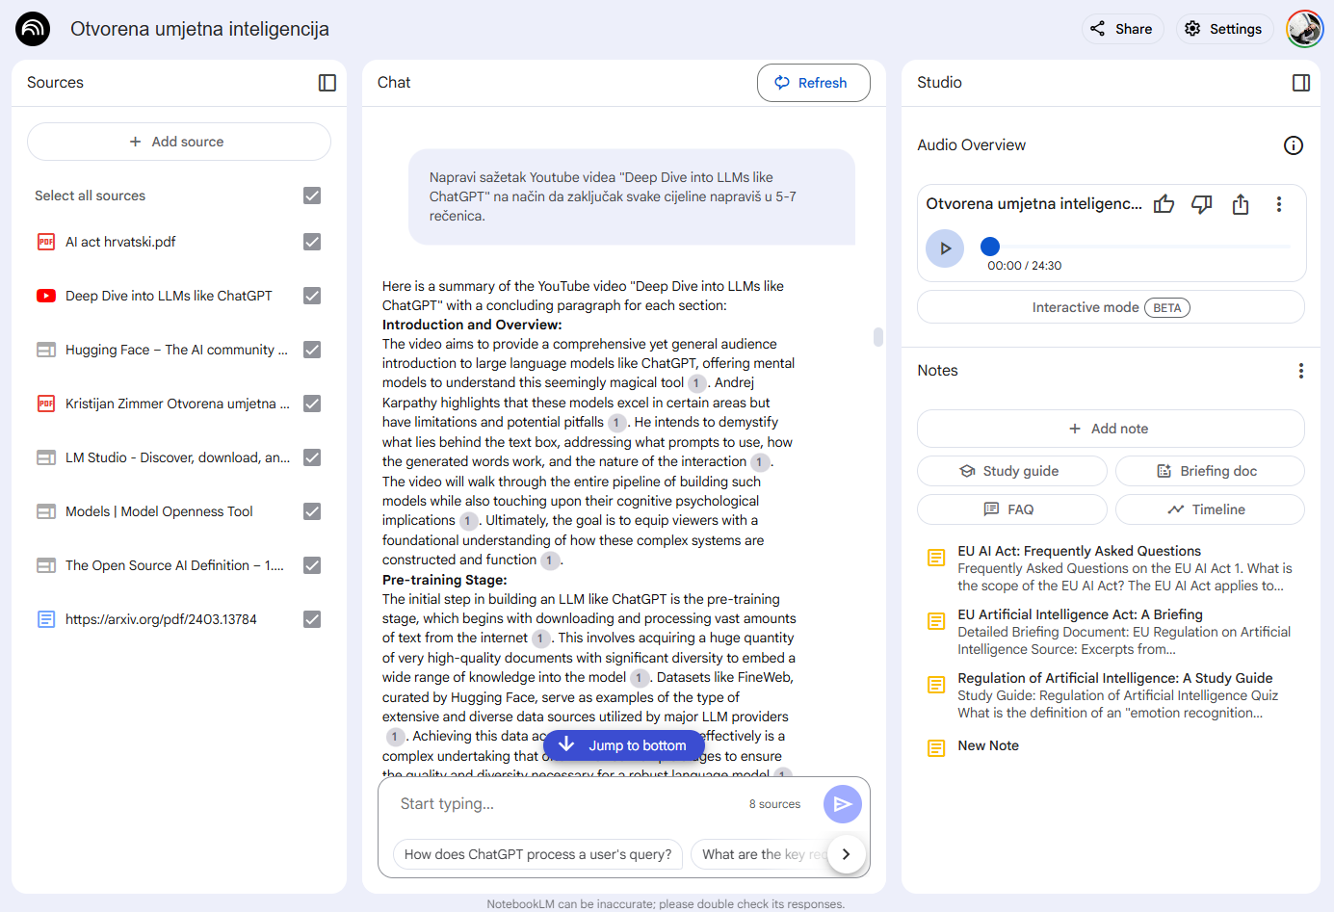The height and width of the screenshot is (912, 1334).
Task: Open the Audio Overview info icon
Action: (1293, 145)
